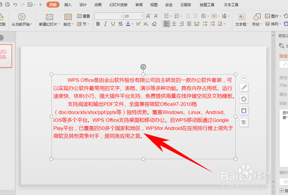Click the floating 字 text effect icon
The image size is (288, 195).
[244, 122]
